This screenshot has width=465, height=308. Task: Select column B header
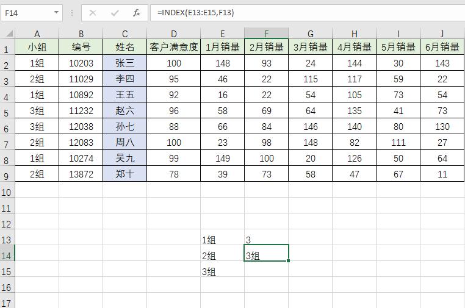81,34
